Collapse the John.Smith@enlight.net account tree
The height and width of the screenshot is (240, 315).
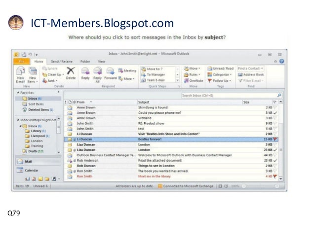18,120
